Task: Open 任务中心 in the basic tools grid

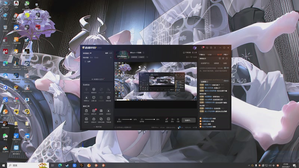Action: 86,111
